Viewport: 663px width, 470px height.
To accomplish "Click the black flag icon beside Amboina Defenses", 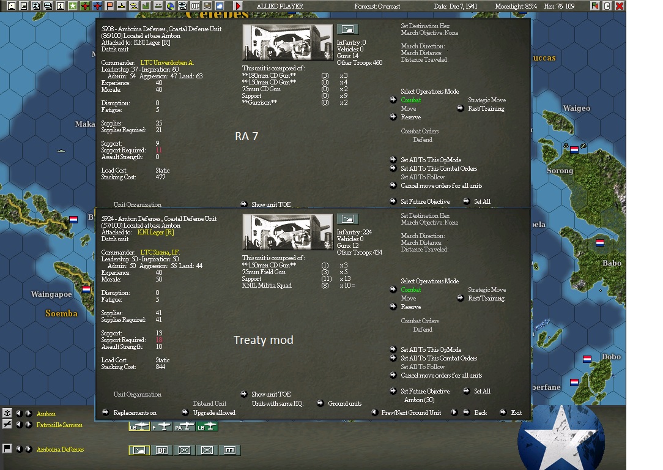I will [7, 449].
